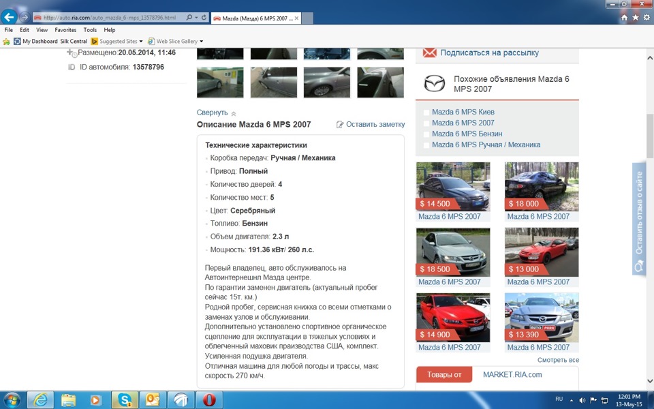Click scrollbar down arrow
Screen dimensions: 654x409
point(650,380)
